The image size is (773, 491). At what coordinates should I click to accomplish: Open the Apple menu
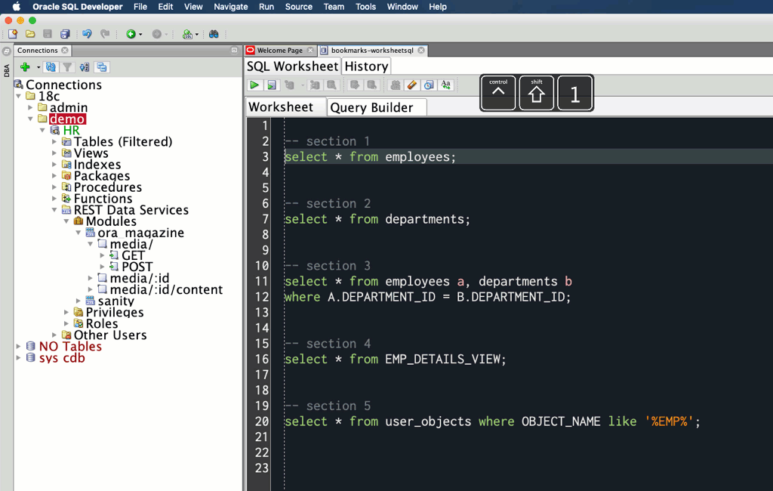pos(17,6)
